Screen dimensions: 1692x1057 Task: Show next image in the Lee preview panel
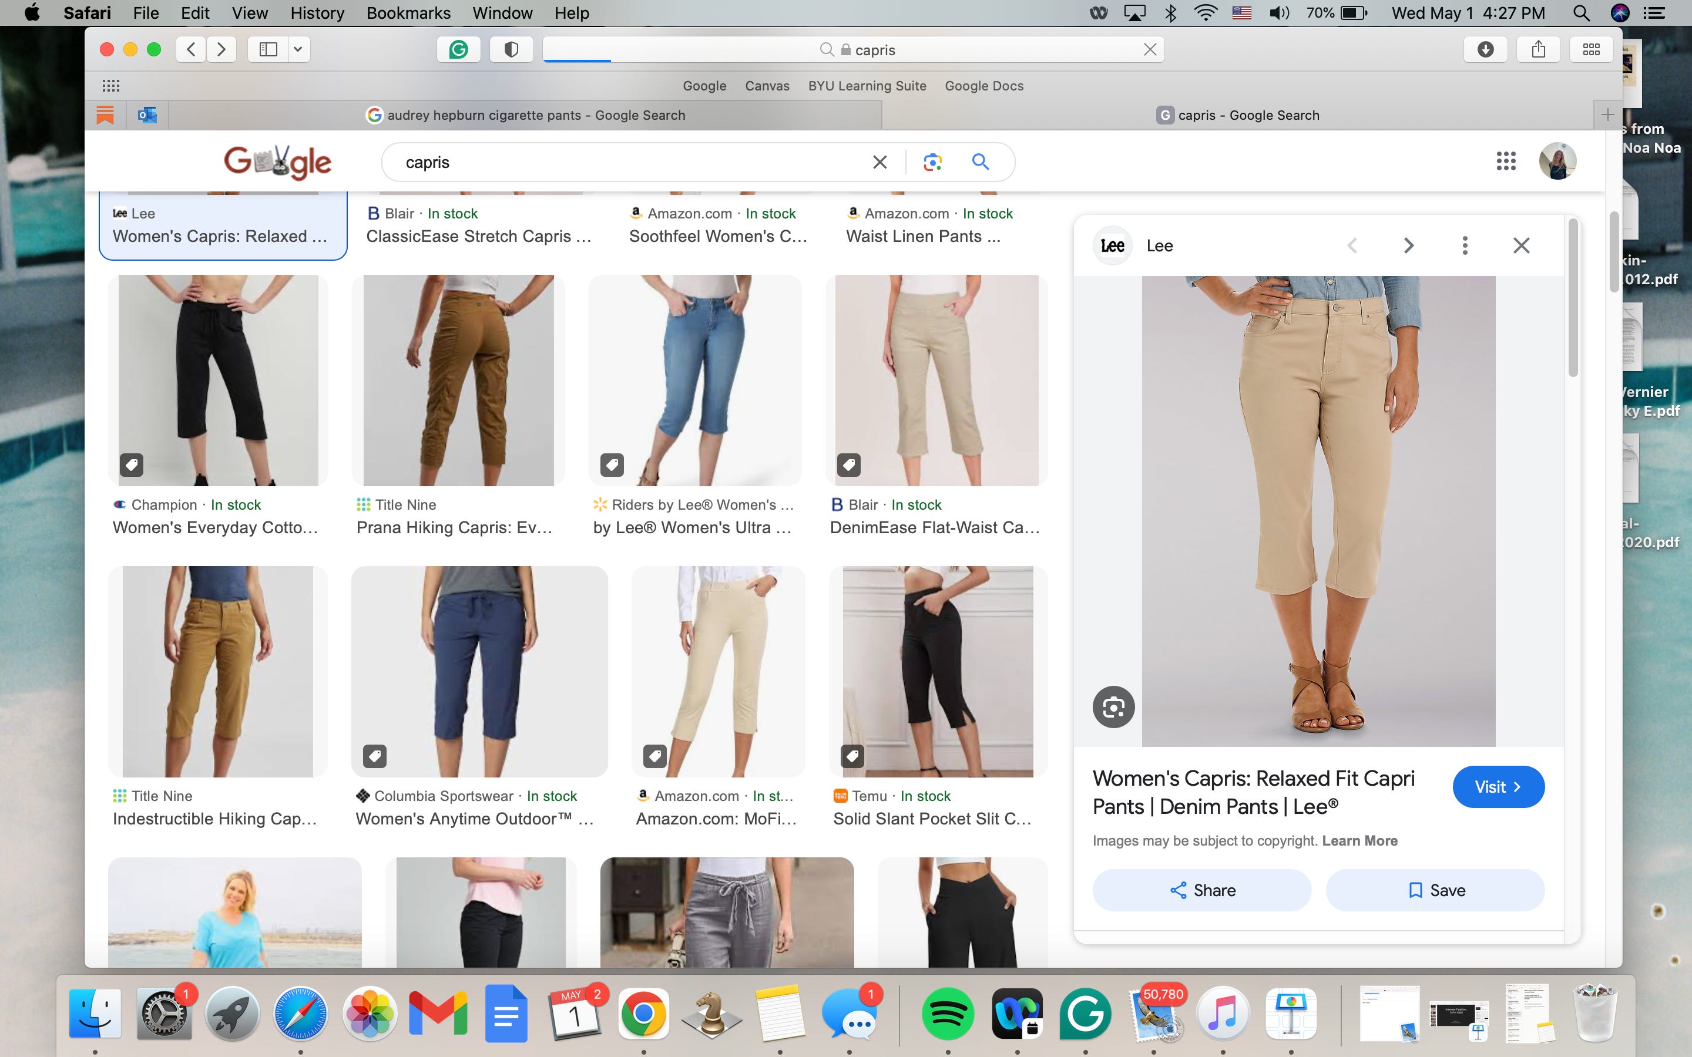[1409, 245]
